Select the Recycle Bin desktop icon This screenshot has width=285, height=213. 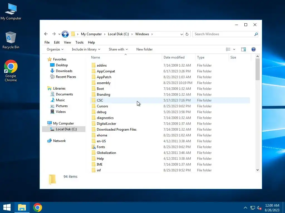click(11, 40)
